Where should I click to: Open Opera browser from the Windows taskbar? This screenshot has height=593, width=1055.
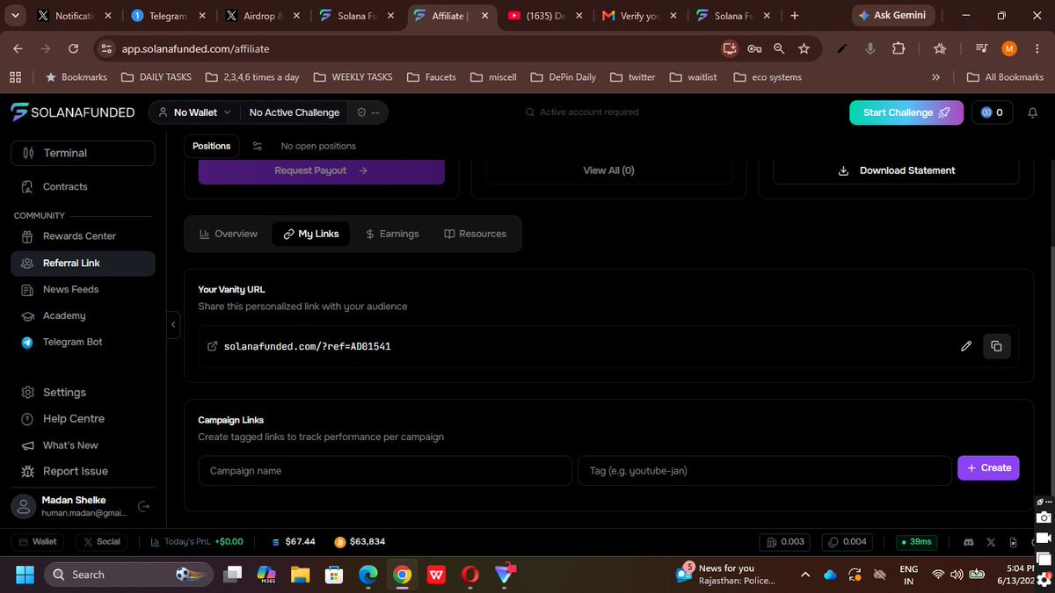pos(469,575)
